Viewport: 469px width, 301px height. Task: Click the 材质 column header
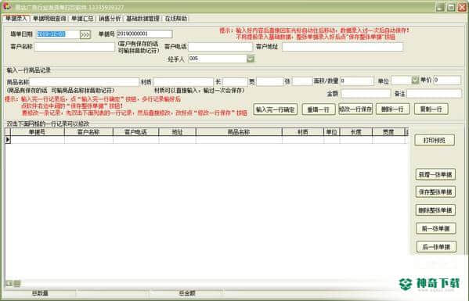click(303, 132)
